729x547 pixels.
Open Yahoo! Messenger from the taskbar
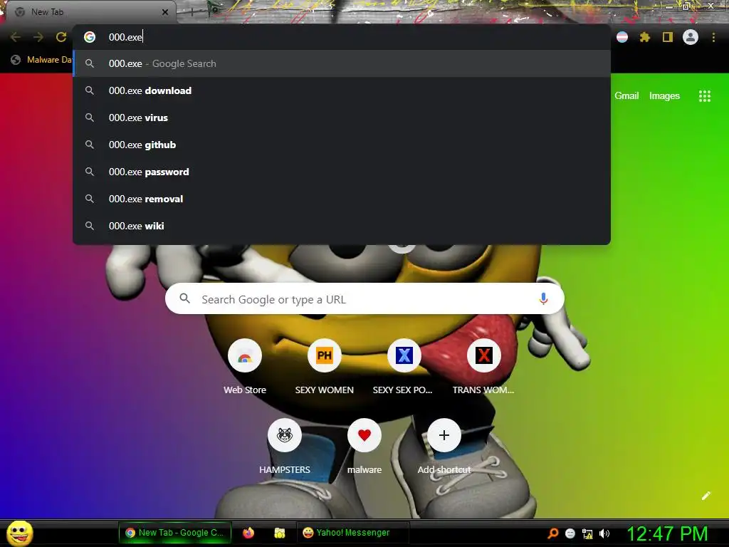click(352, 533)
